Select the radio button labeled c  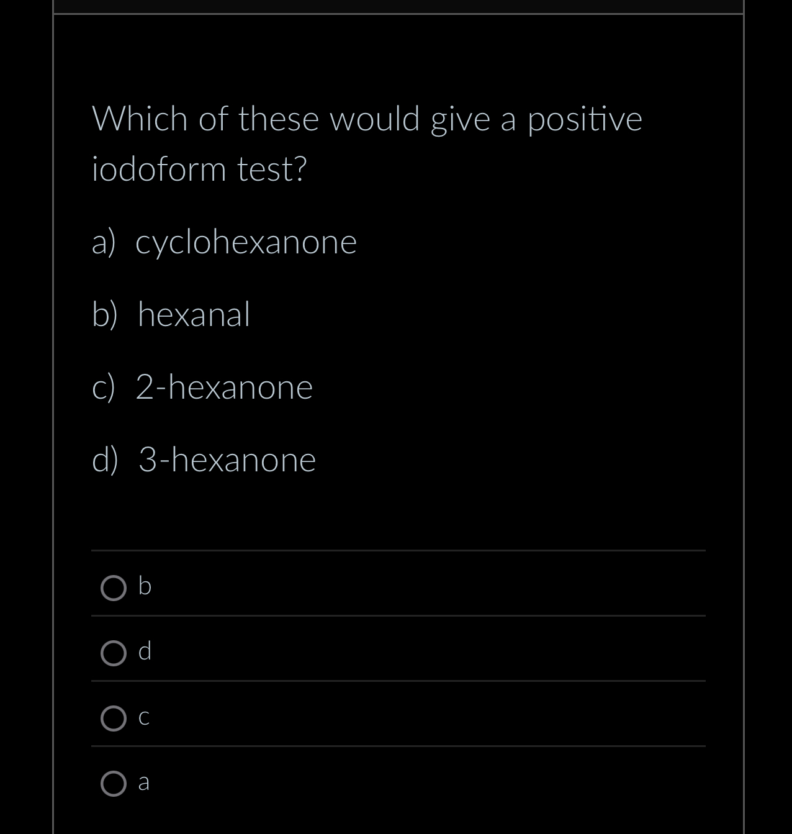point(114,718)
